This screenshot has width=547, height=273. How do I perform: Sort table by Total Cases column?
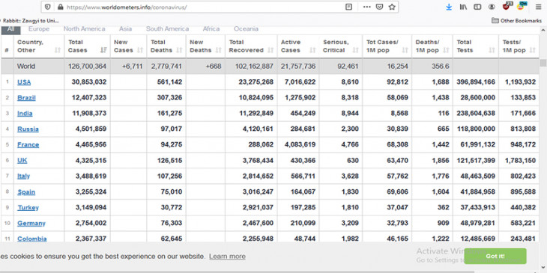[87, 46]
